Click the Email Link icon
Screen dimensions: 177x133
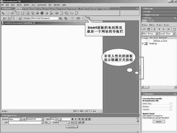[7, 13]
